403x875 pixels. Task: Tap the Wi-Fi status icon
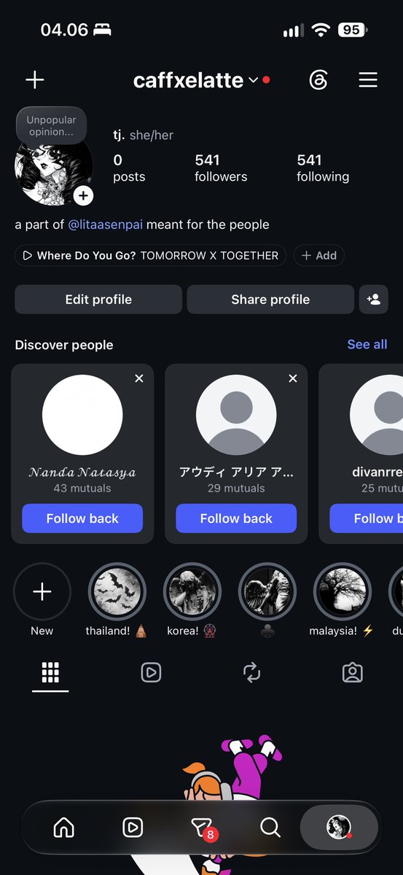321,30
